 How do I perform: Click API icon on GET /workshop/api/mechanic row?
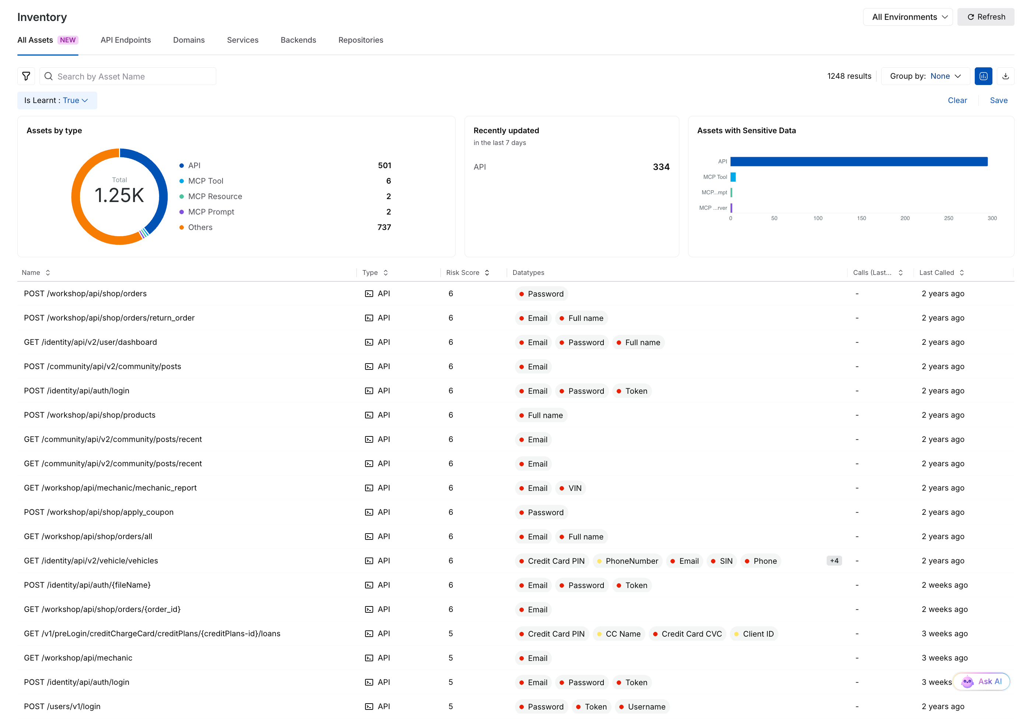click(x=369, y=658)
